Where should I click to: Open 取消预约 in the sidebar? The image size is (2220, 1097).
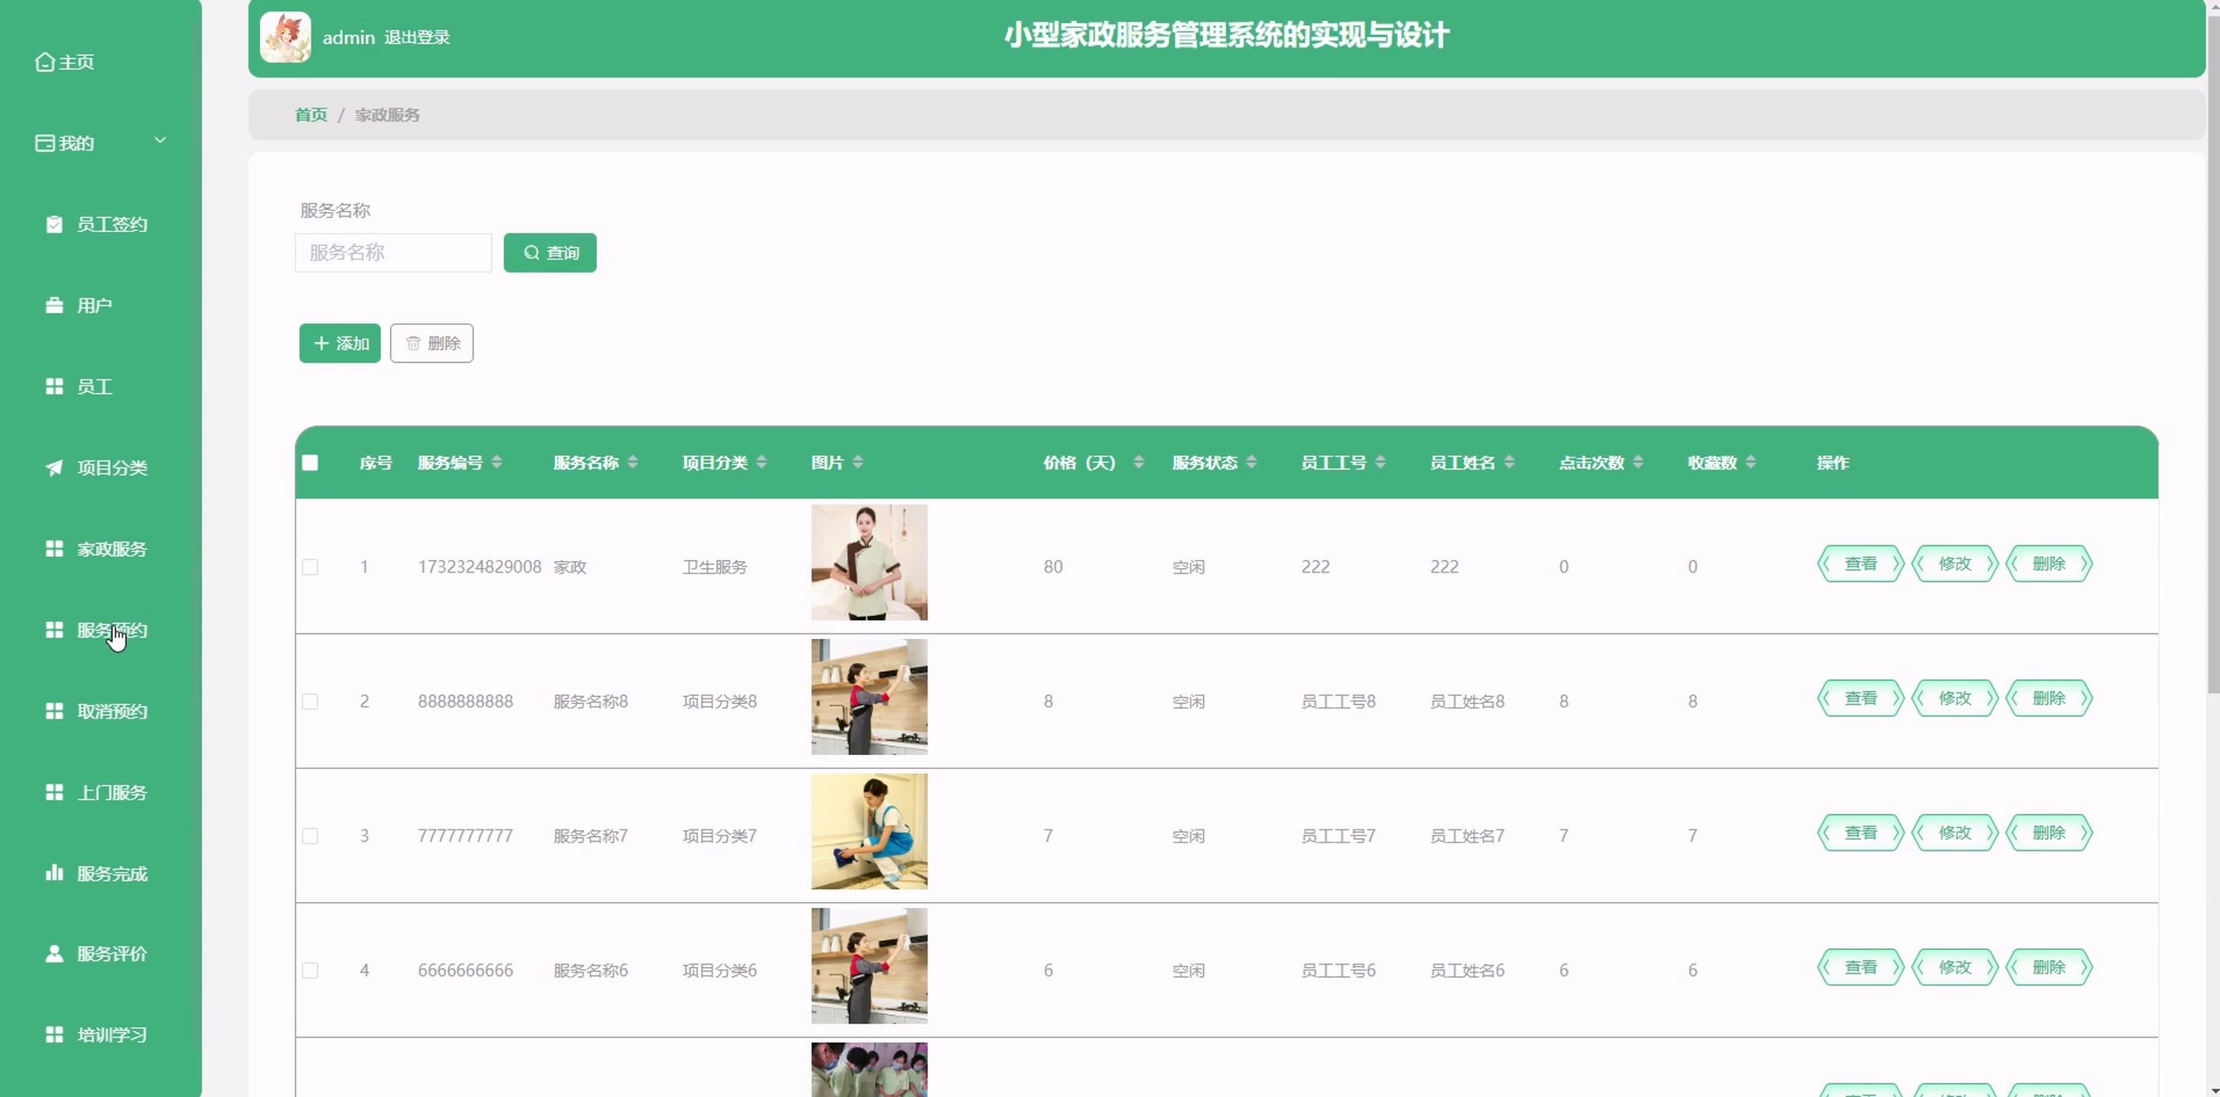click(111, 711)
